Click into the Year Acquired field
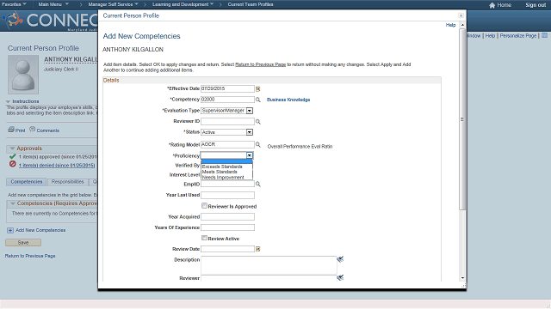551x309 pixels. pos(227,217)
